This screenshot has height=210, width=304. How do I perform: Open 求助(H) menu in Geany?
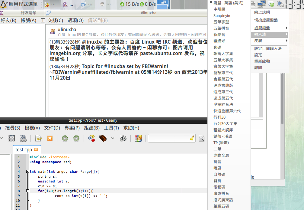point(131,128)
